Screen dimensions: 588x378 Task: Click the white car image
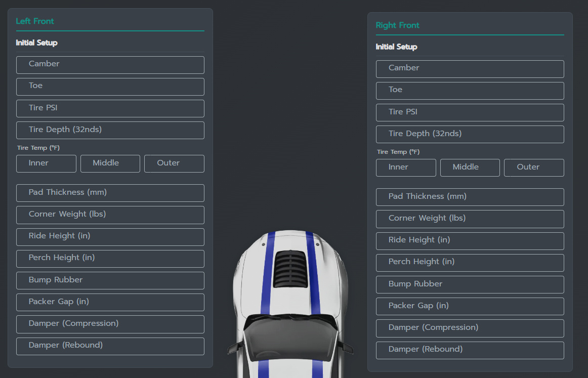pyautogui.click(x=290, y=304)
